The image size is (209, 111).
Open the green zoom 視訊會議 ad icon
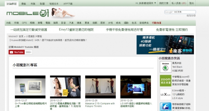point(165,81)
